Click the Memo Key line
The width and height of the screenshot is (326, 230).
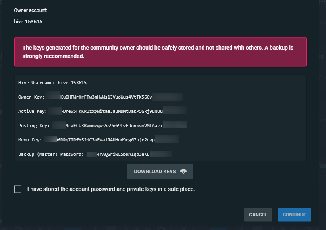click(99, 140)
